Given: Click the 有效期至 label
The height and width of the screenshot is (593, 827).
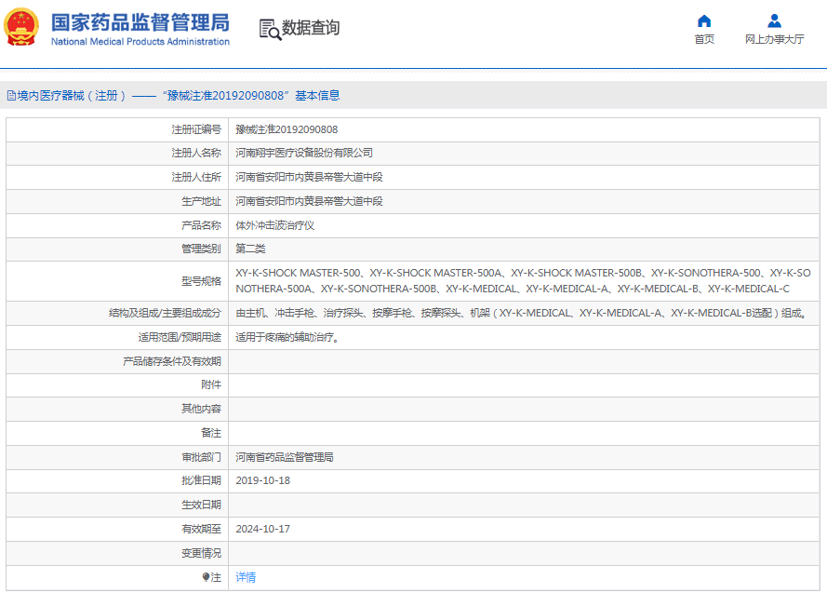Looking at the screenshot, I should 202,529.
